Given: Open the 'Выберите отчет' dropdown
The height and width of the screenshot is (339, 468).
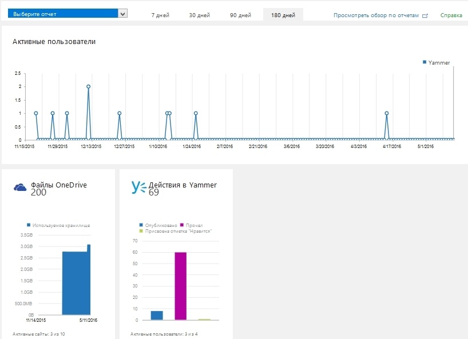Looking at the screenshot, I should tap(63, 12).
